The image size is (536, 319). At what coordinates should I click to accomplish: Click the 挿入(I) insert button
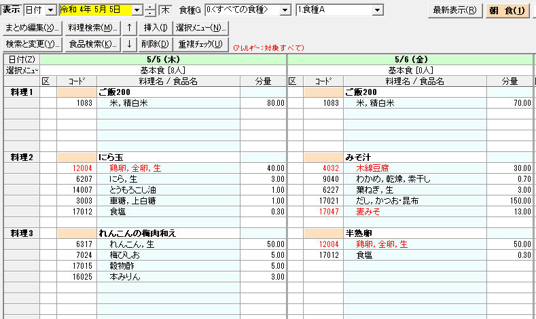[155, 28]
